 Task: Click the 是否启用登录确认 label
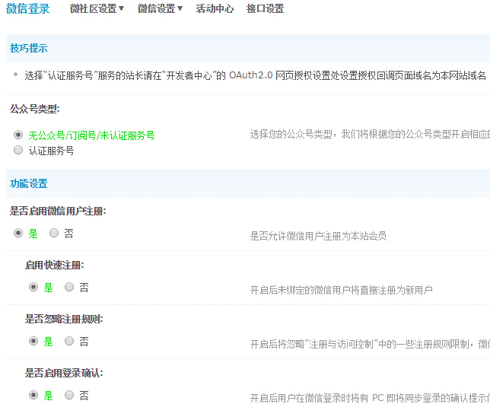click(64, 373)
